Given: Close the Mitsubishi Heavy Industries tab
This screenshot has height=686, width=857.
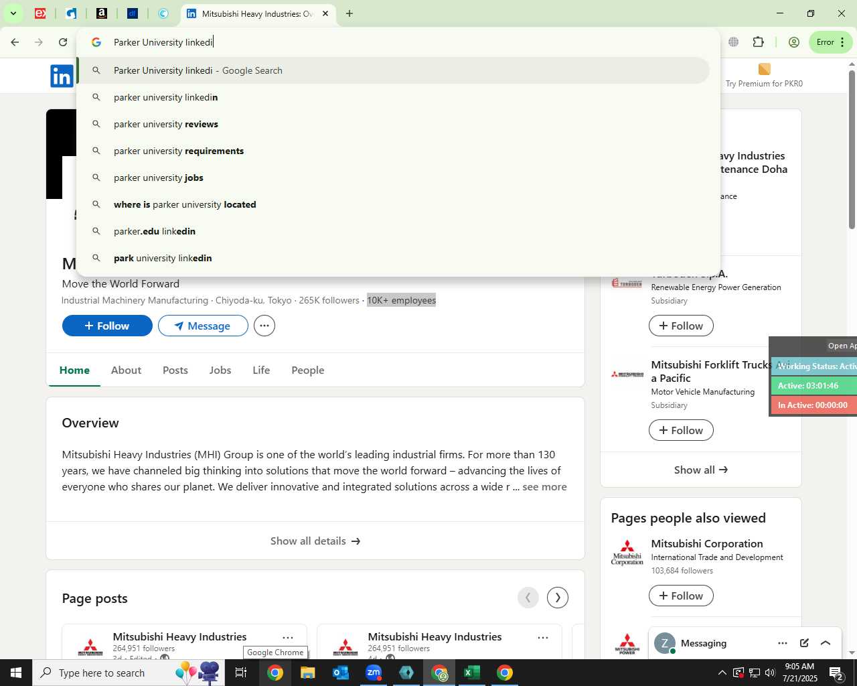Looking at the screenshot, I should 325,13.
